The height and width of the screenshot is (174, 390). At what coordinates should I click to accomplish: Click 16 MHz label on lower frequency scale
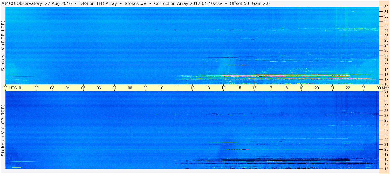coord(386,169)
